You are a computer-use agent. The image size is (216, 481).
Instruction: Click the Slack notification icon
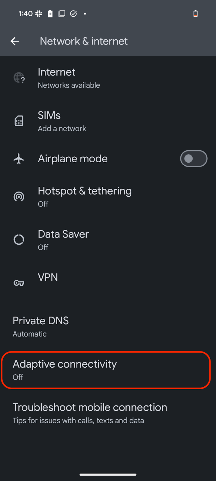[39, 14]
